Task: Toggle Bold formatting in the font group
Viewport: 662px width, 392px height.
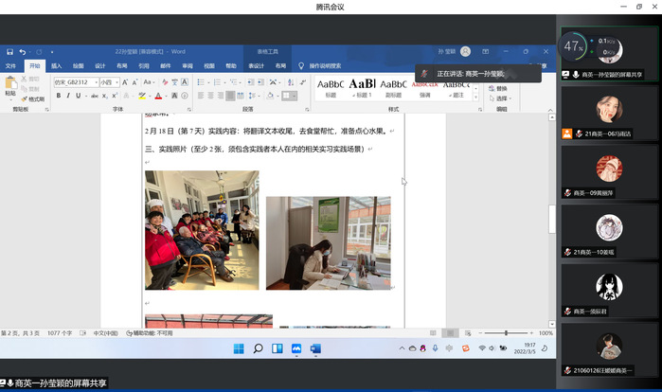Action: pos(58,96)
